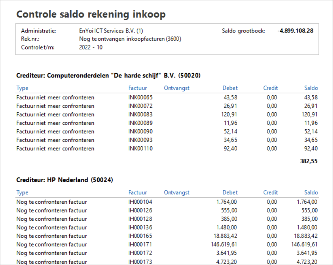Screen dimensions: 333x265
Task: Click the Credit column header in the first table
Action: click(x=270, y=88)
